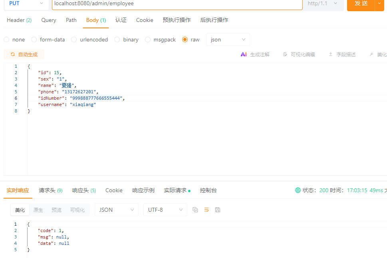Open the 后执行操作 tab
Viewport: 387px width, 258px height.
click(214, 20)
